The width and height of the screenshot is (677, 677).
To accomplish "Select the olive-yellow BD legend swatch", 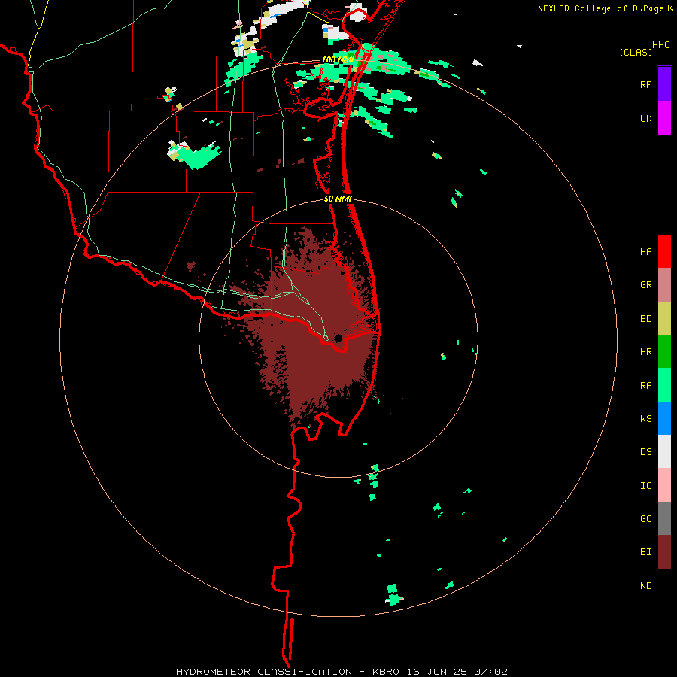I will pyautogui.click(x=664, y=318).
